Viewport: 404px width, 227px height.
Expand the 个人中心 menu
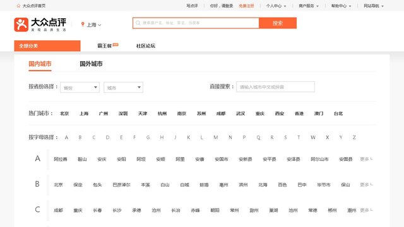(x=276, y=6)
